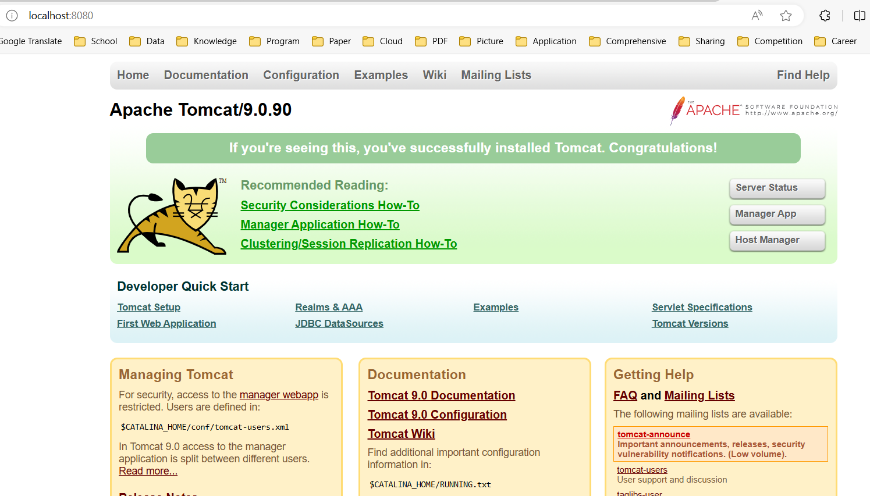
Task: Open the Servlet Specifications link
Action: tap(702, 307)
